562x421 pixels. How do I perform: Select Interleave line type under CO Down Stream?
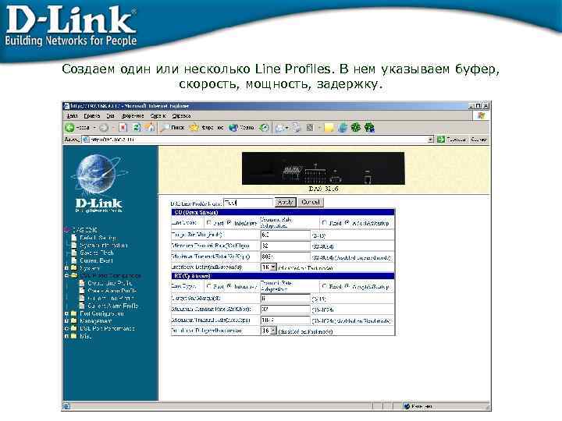point(229,223)
